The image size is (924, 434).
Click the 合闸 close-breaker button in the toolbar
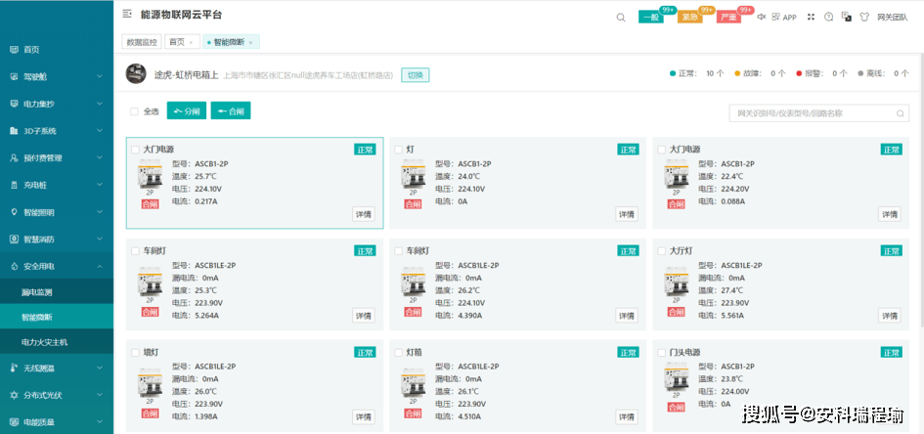[231, 110]
